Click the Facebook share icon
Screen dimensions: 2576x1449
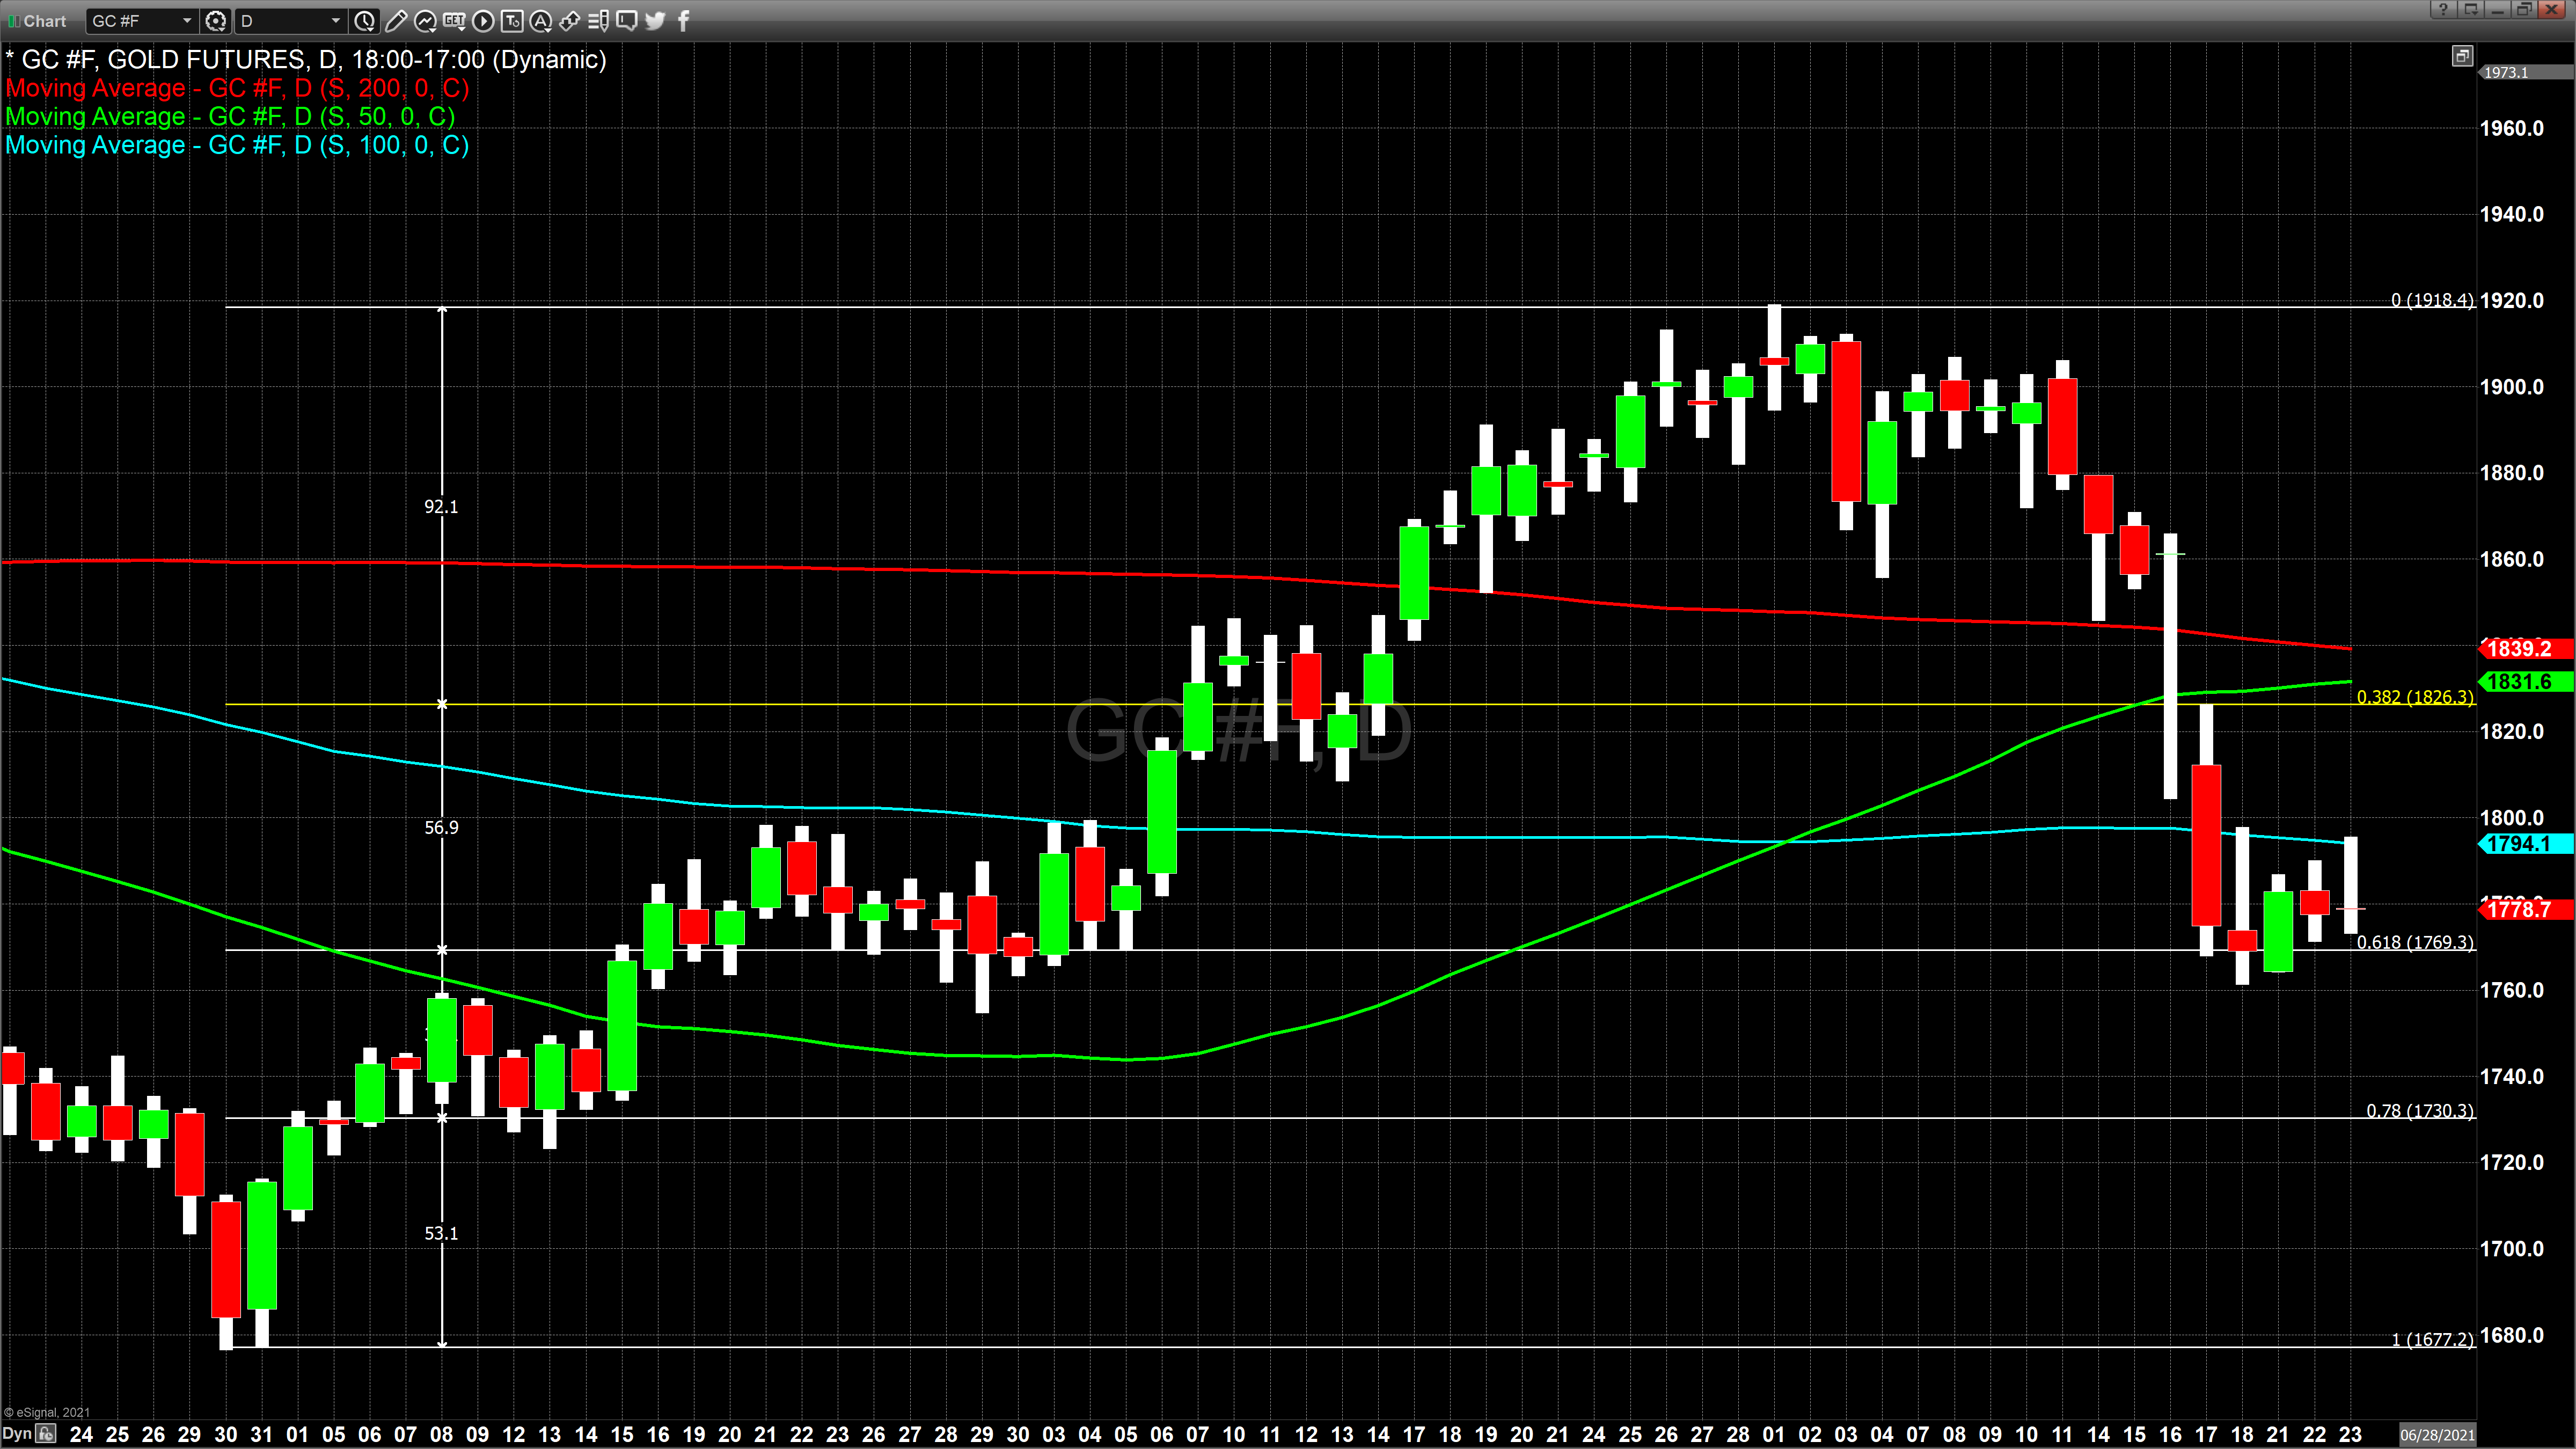[x=684, y=21]
